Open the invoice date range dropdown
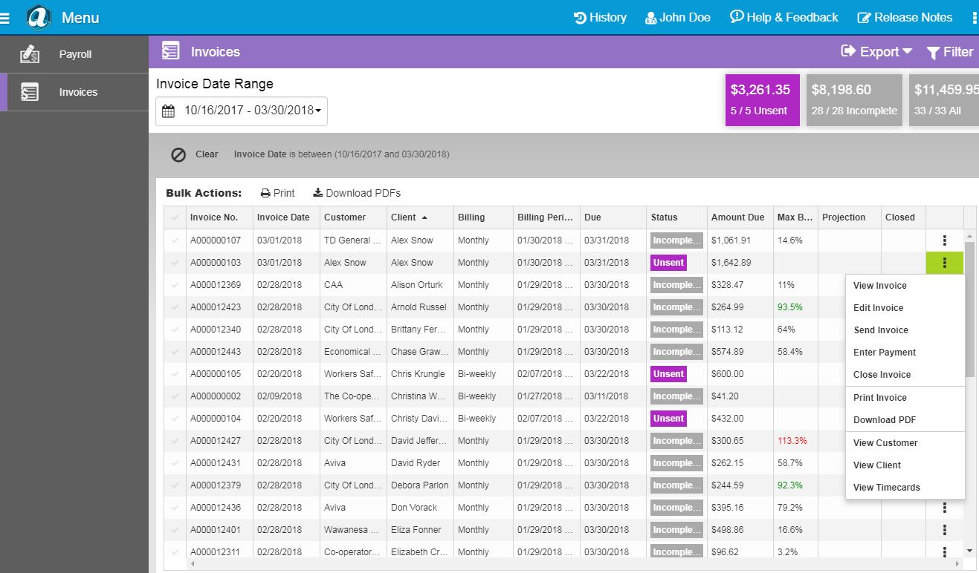Image resolution: width=979 pixels, height=573 pixels. [242, 111]
